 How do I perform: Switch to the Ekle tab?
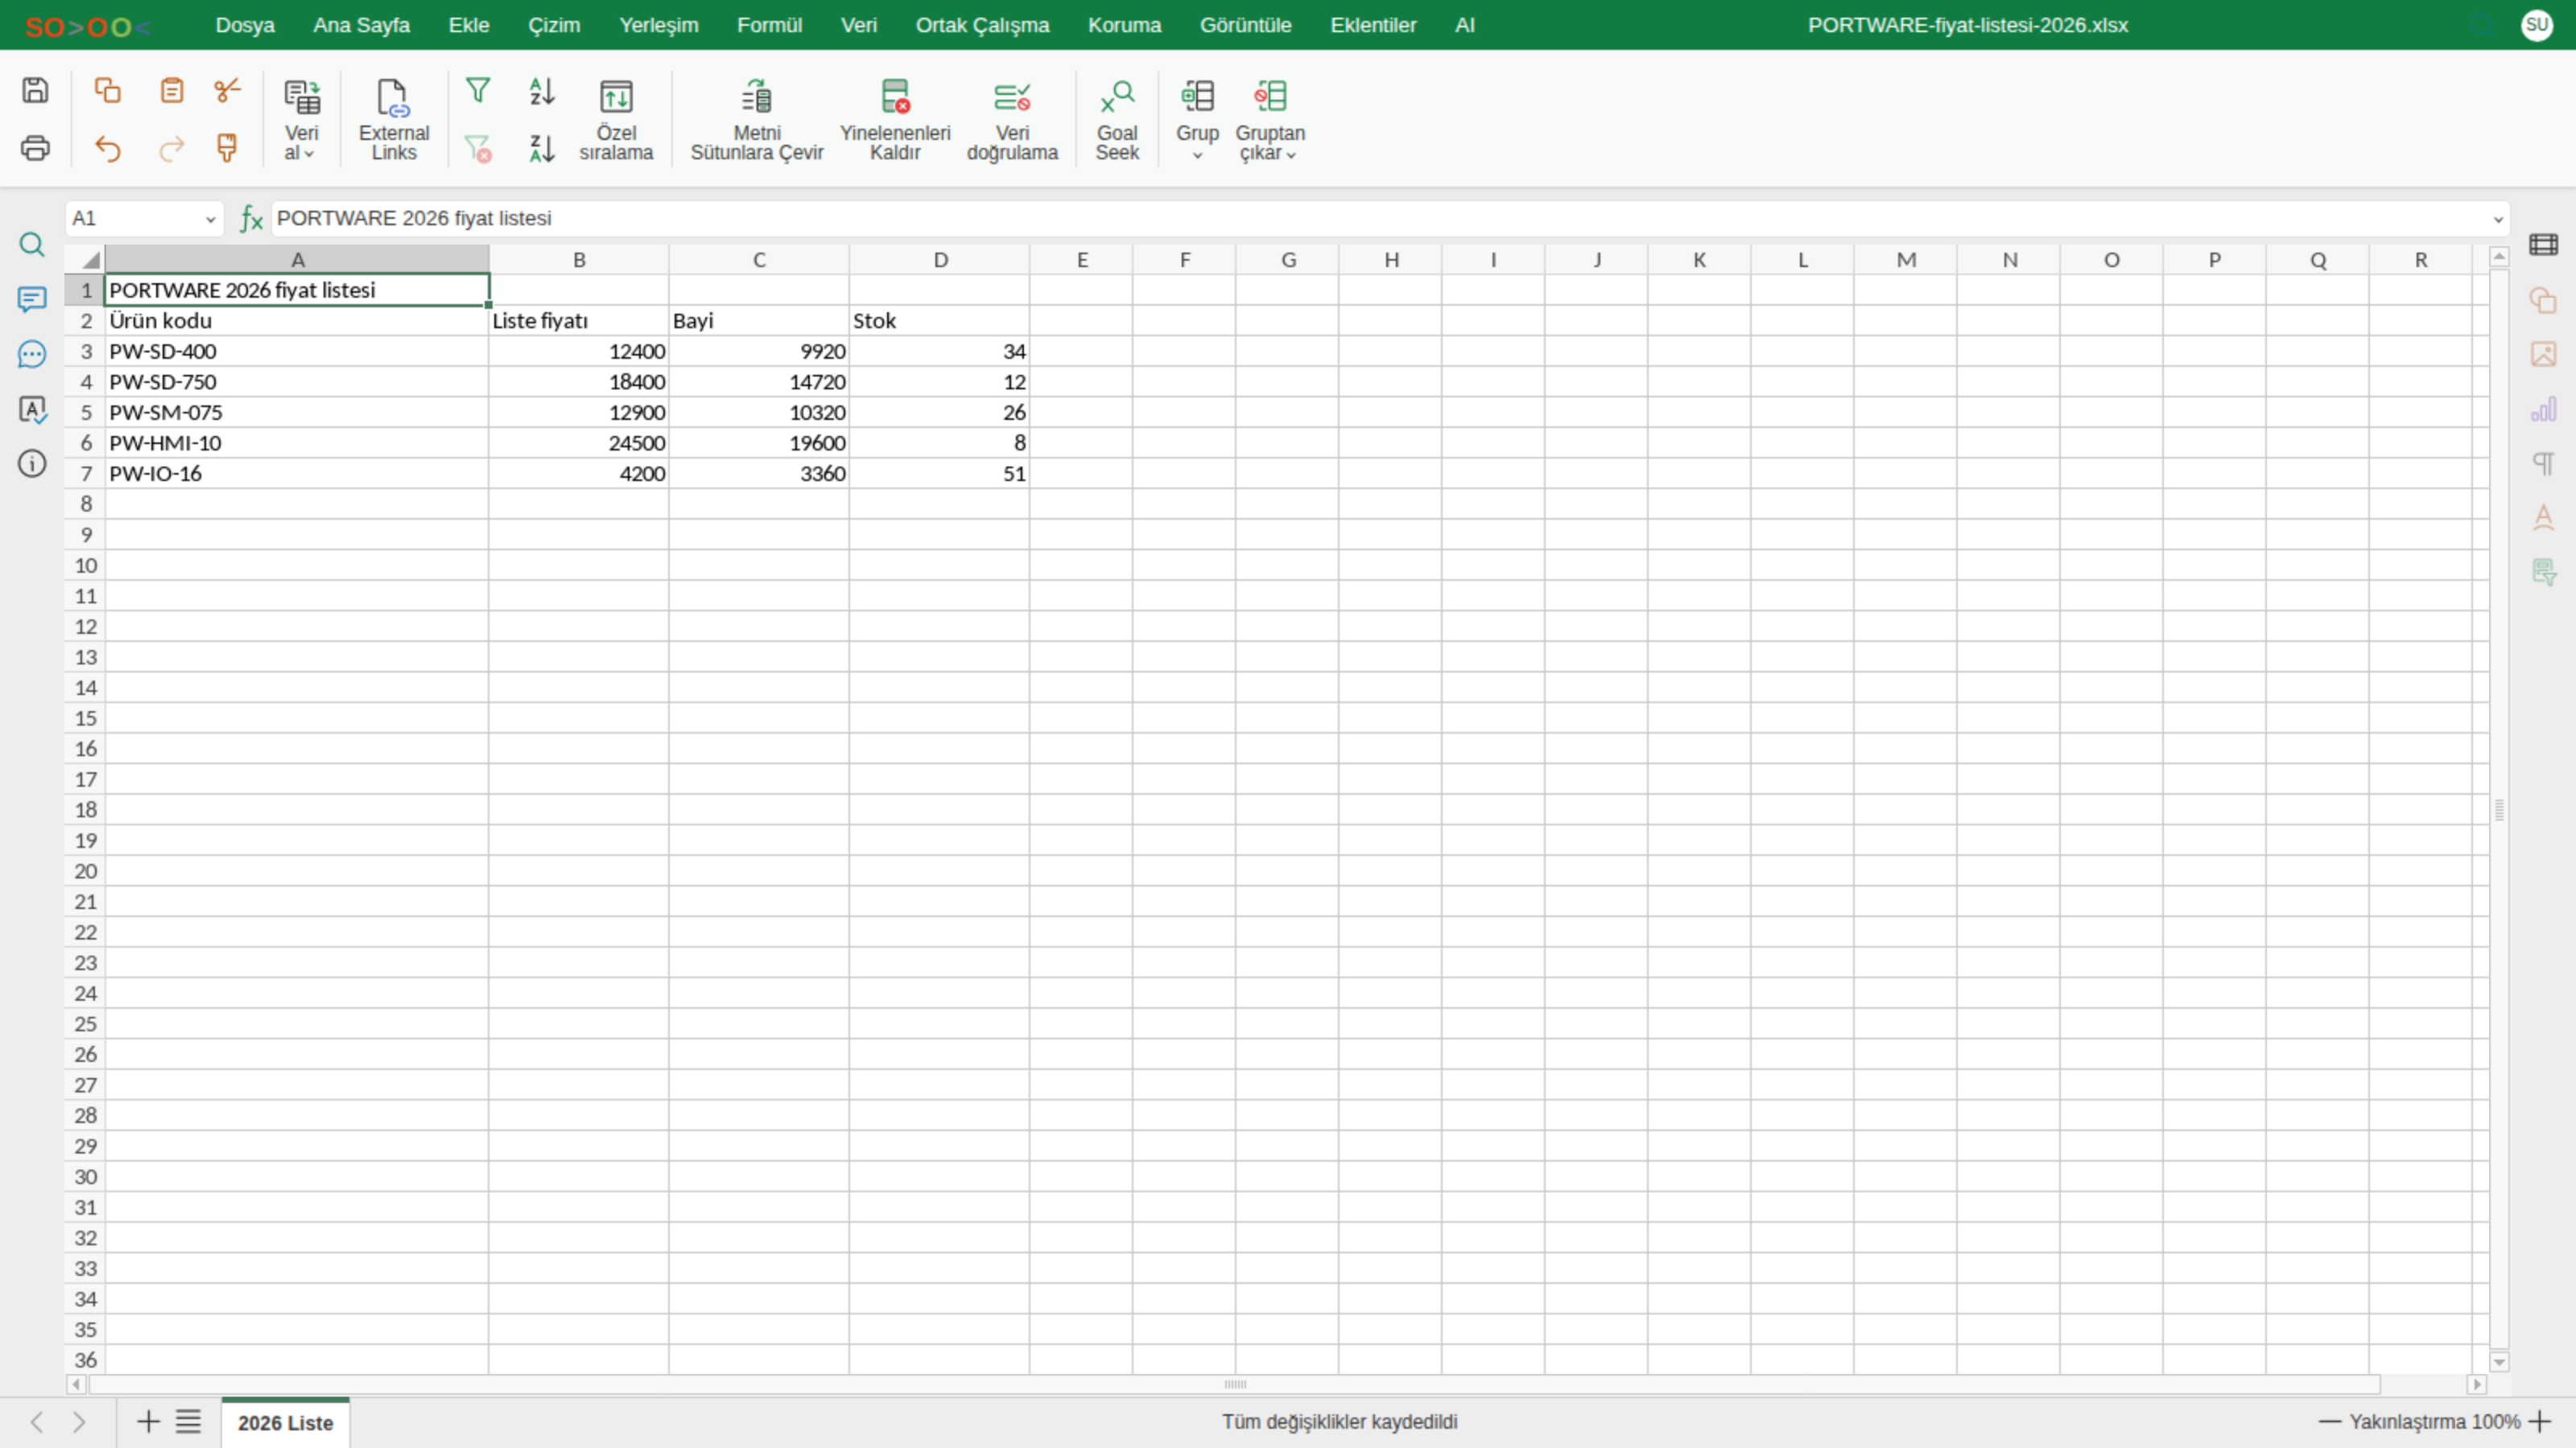point(469,25)
